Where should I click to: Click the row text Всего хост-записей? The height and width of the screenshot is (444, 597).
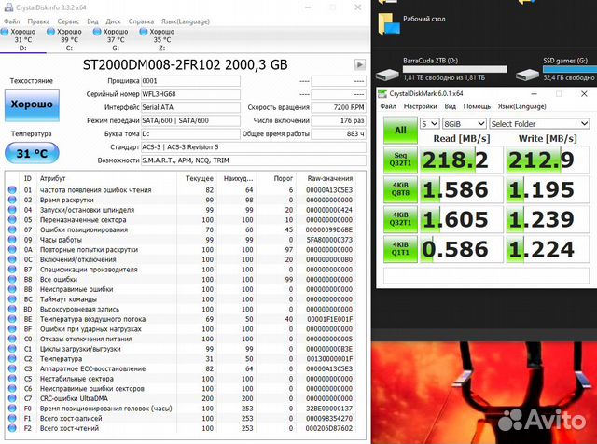pyautogui.click(x=71, y=418)
